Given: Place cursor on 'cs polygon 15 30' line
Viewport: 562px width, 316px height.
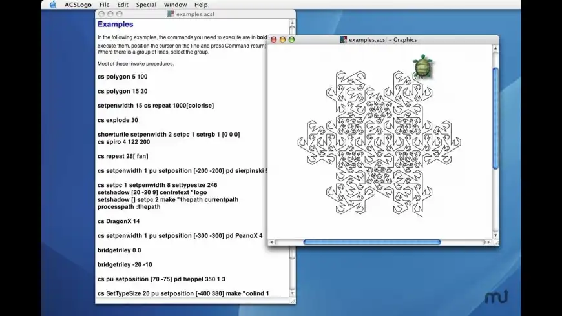Looking at the screenshot, I should 122,92.
